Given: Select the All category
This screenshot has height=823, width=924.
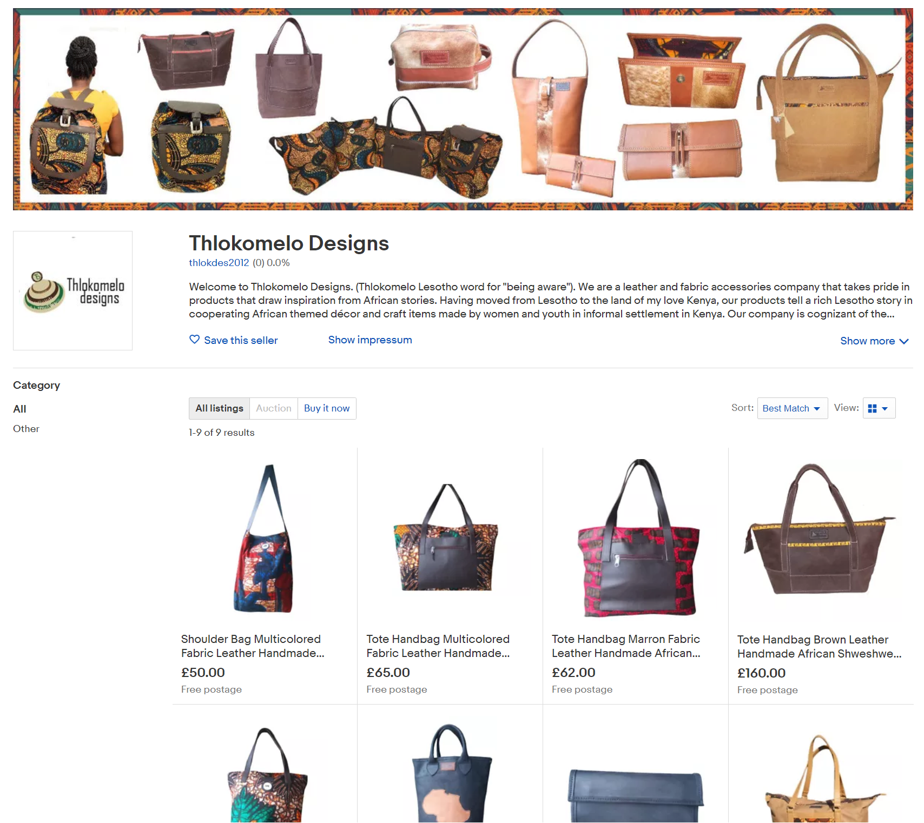Looking at the screenshot, I should point(19,409).
